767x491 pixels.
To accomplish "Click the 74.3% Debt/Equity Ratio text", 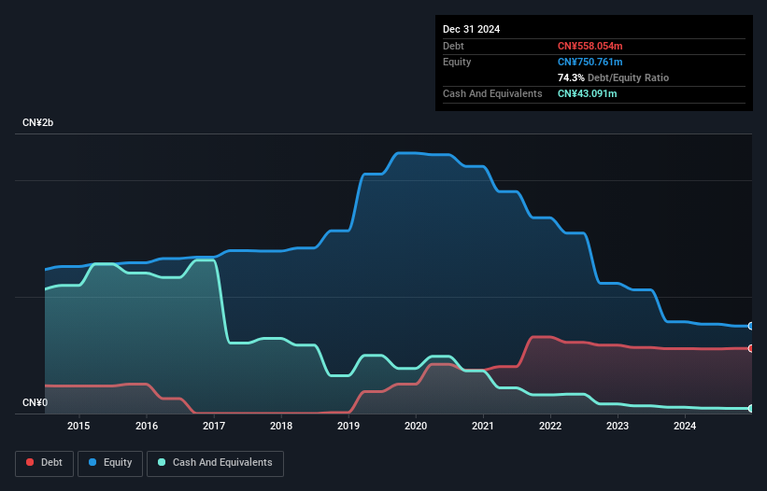I will tap(613, 77).
